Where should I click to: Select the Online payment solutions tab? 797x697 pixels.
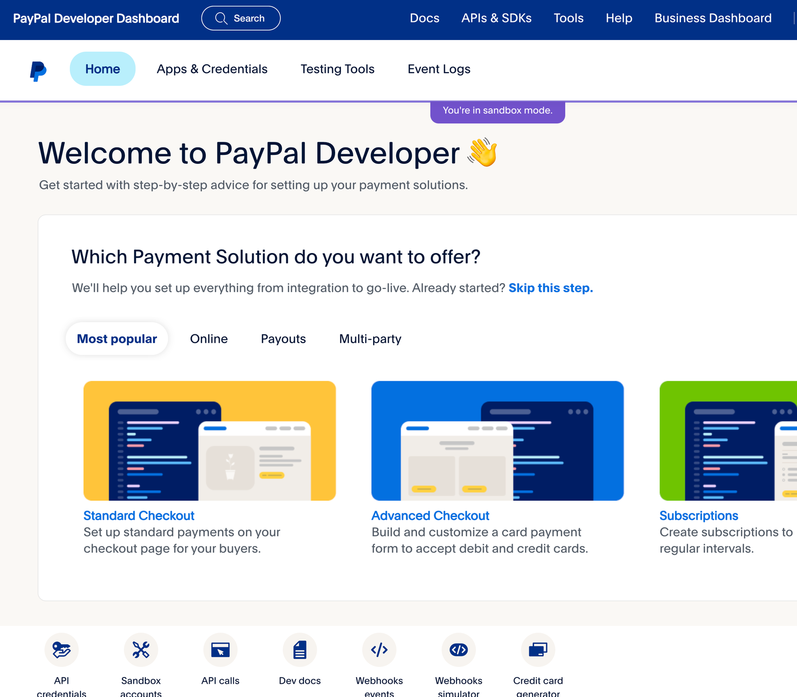coord(209,339)
